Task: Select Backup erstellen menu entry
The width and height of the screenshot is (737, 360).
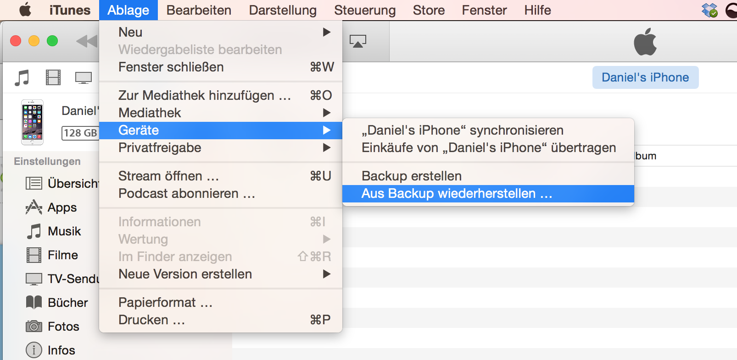Action: (412, 176)
